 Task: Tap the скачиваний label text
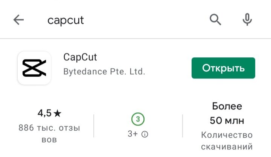coord(227,146)
